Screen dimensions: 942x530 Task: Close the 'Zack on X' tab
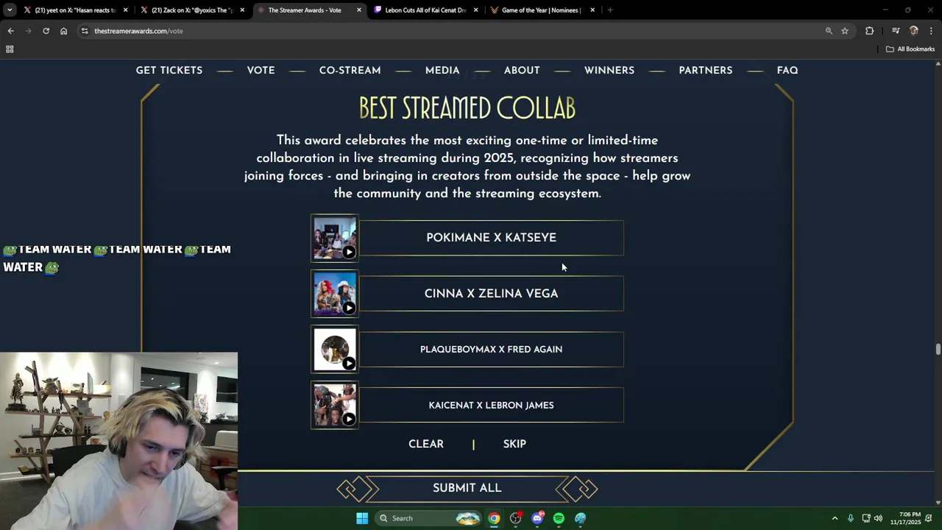(242, 10)
